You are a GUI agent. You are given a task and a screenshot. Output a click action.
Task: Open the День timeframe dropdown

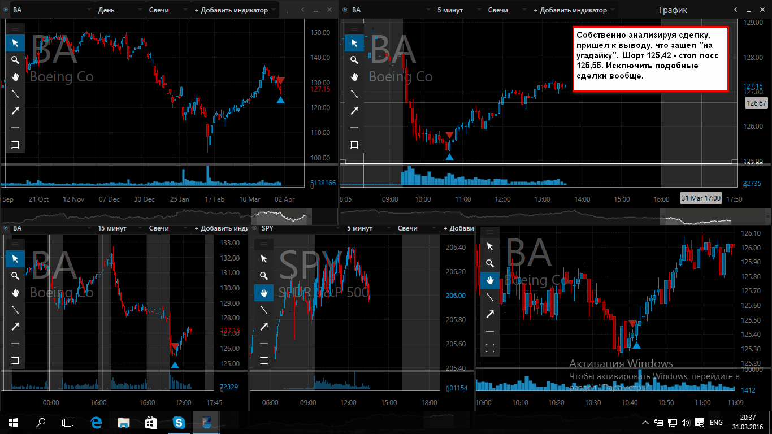[x=120, y=10]
